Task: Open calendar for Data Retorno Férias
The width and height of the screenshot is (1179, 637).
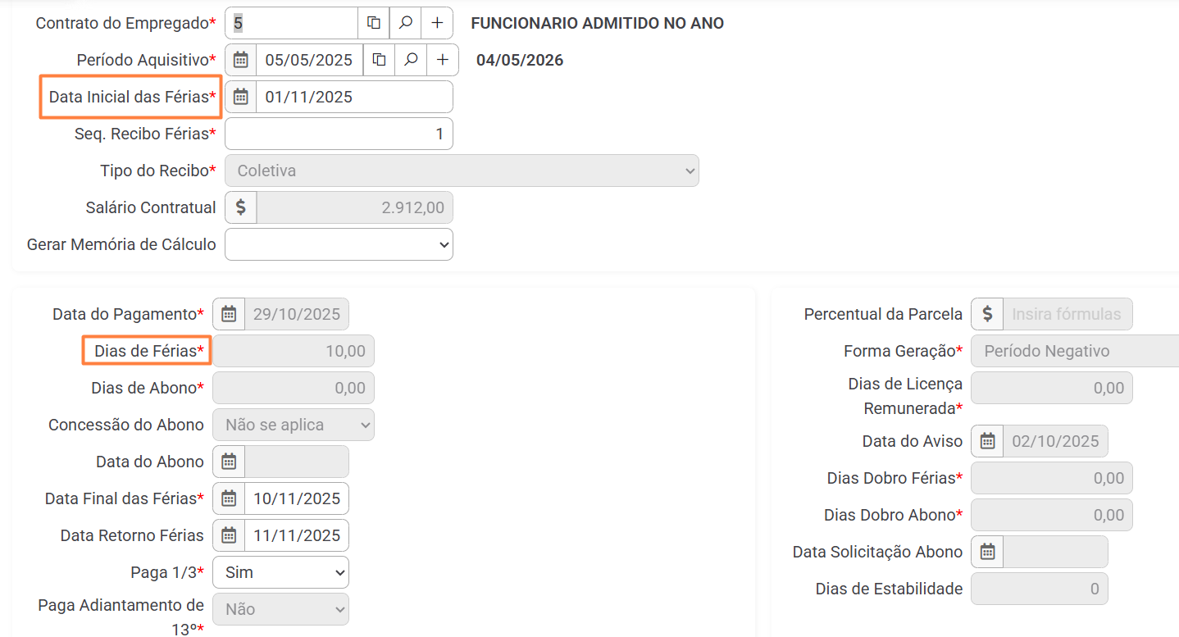Action: click(229, 535)
